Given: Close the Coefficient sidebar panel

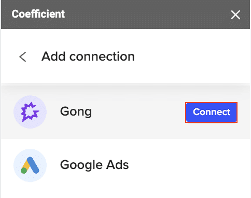Looking at the screenshot, I should point(235,15).
